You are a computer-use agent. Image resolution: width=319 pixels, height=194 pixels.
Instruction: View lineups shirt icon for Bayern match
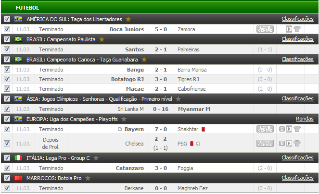pyautogui.click(x=297, y=129)
